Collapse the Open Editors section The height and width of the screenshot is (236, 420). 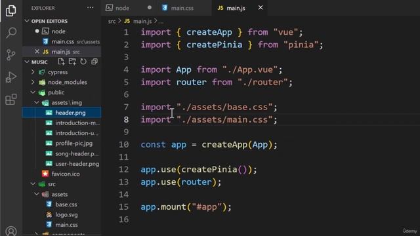tap(27, 21)
